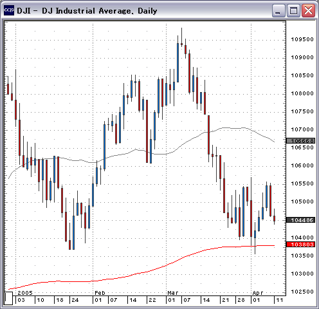Click the date label 07 after Mar 01

click(x=187, y=300)
